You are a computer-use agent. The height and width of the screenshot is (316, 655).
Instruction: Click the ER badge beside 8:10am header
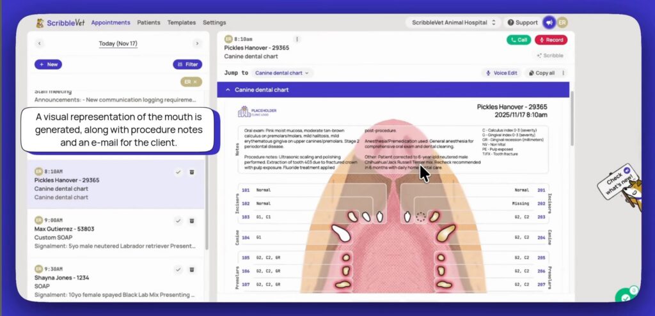tap(228, 39)
